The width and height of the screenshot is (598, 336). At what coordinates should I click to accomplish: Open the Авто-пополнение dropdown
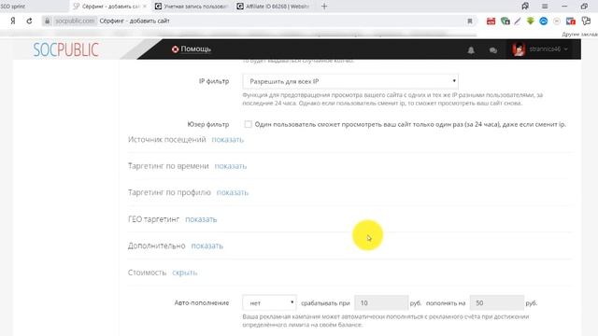(x=269, y=302)
